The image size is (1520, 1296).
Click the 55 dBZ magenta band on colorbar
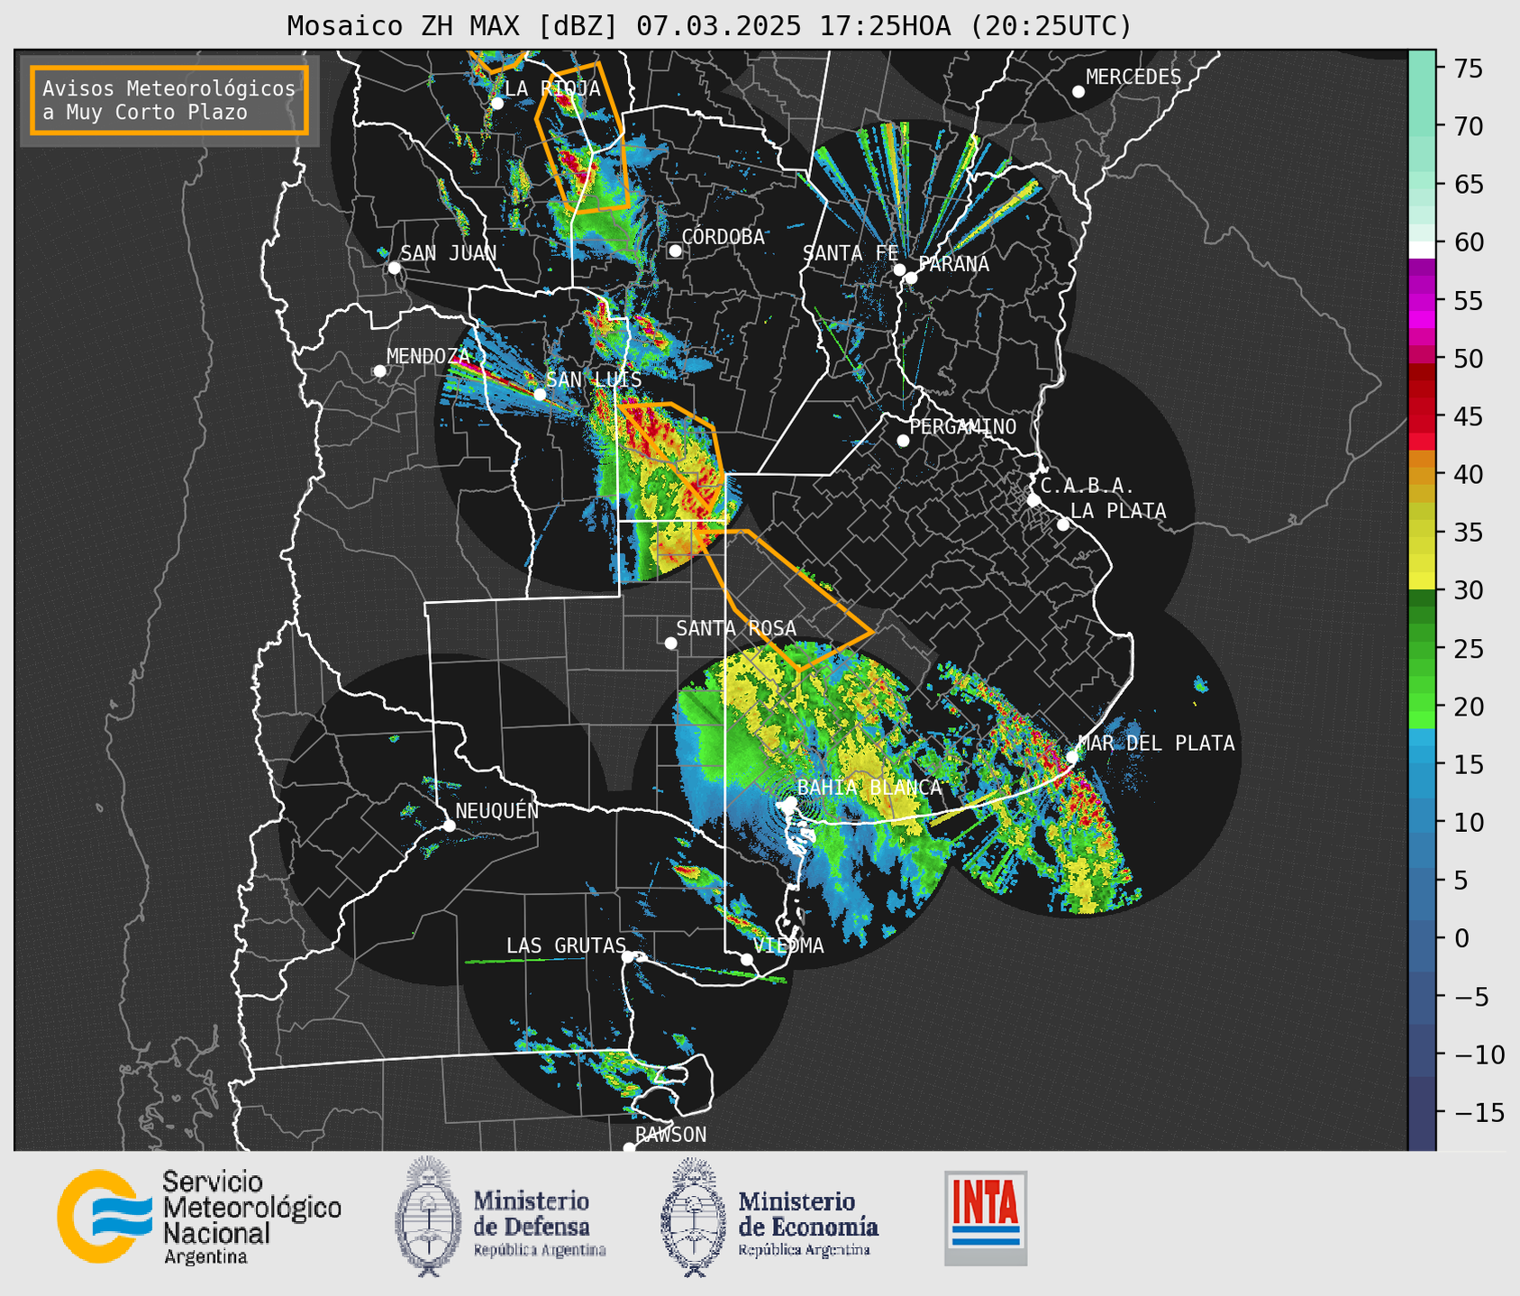[x=1422, y=301]
